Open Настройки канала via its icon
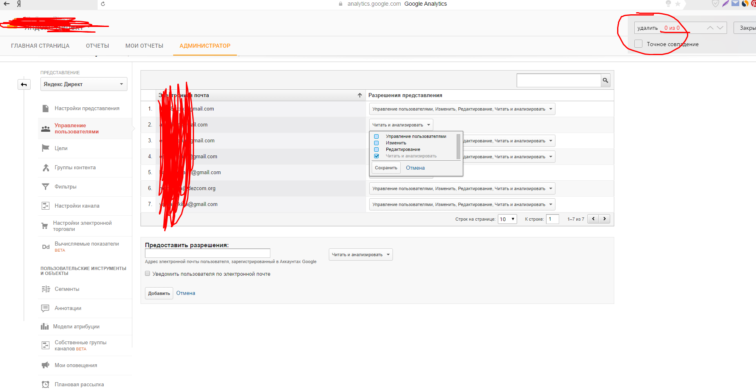Viewport: 756px width, 392px height. [46, 206]
